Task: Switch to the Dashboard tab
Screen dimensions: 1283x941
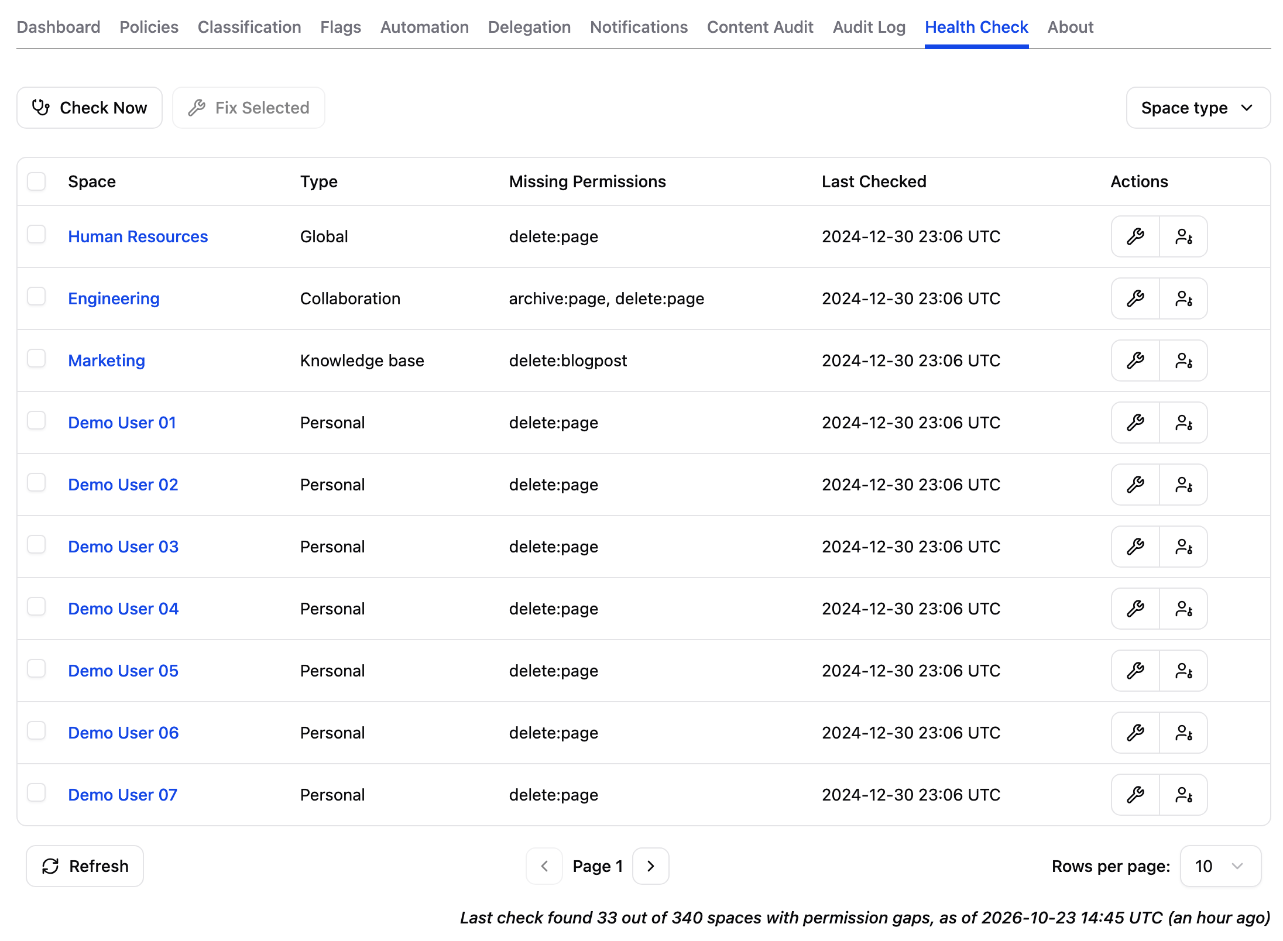Action: (x=59, y=27)
